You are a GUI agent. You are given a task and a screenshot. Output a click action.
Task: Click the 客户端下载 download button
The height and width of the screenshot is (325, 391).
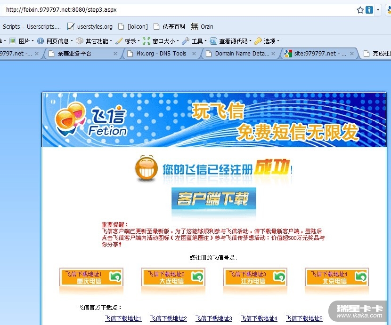(x=214, y=198)
